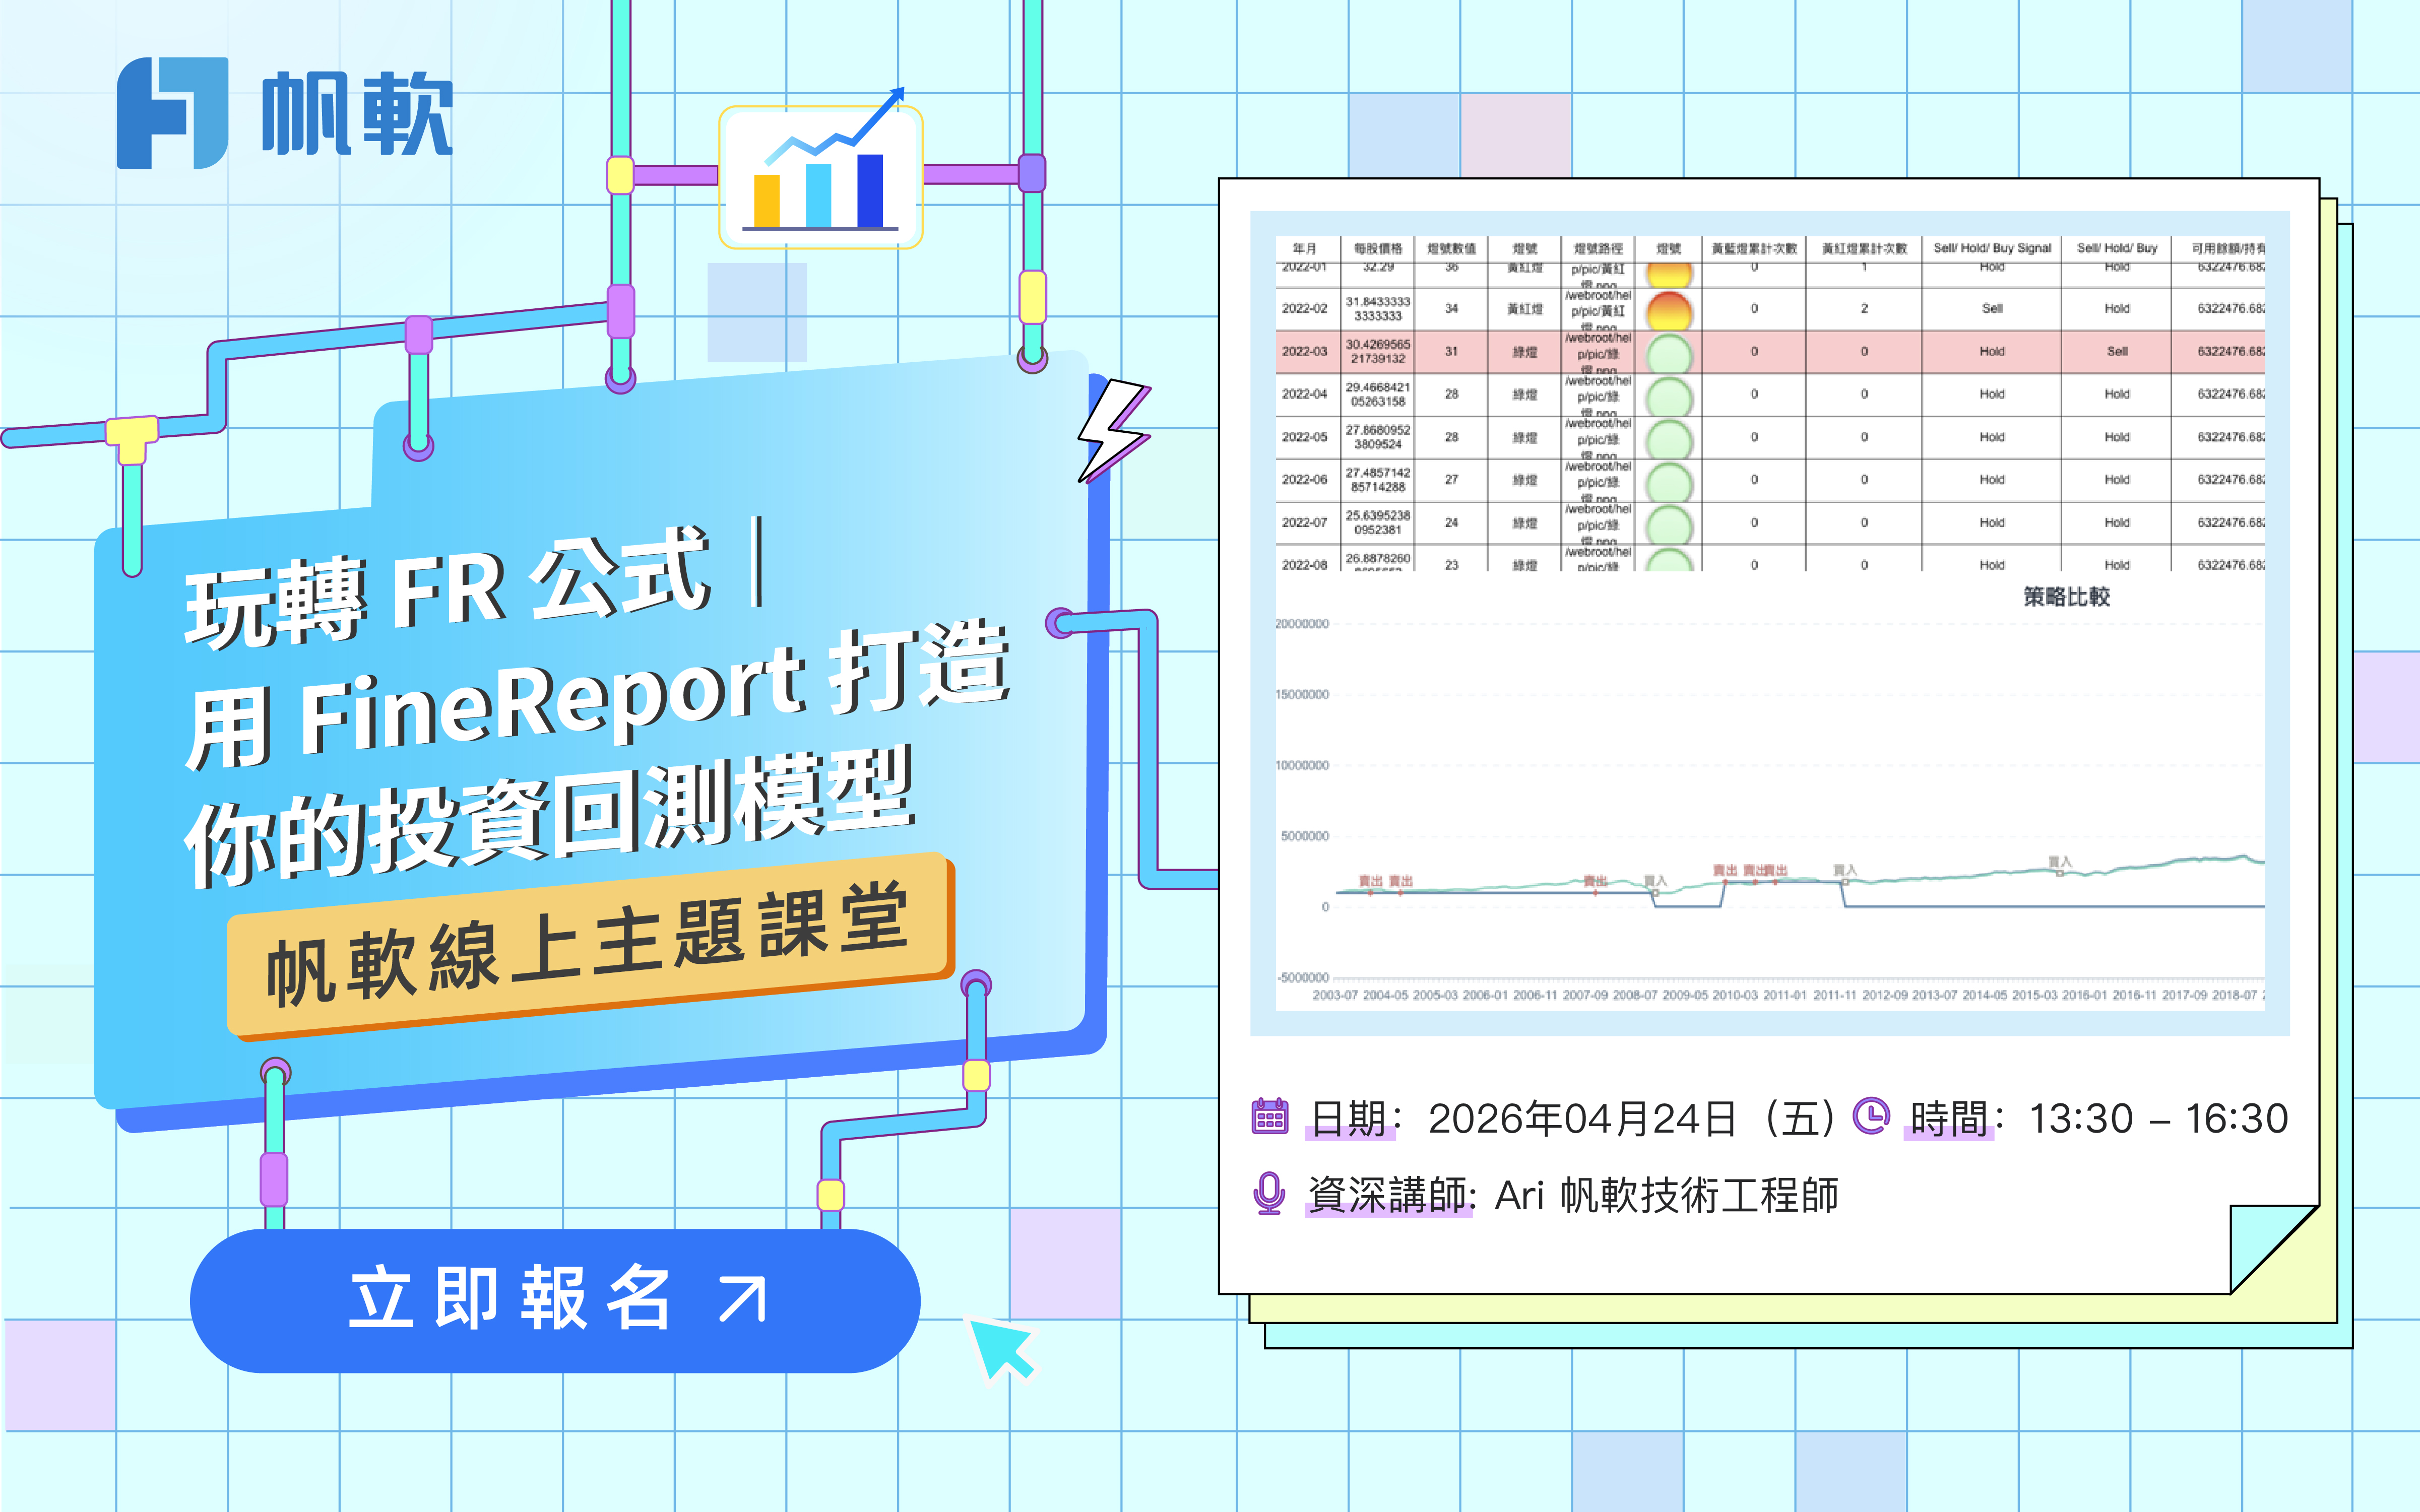This screenshot has width=2420, height=1512.
Task: Click the date text 2026年04月24日
Action: (x=1582, y=1118)
